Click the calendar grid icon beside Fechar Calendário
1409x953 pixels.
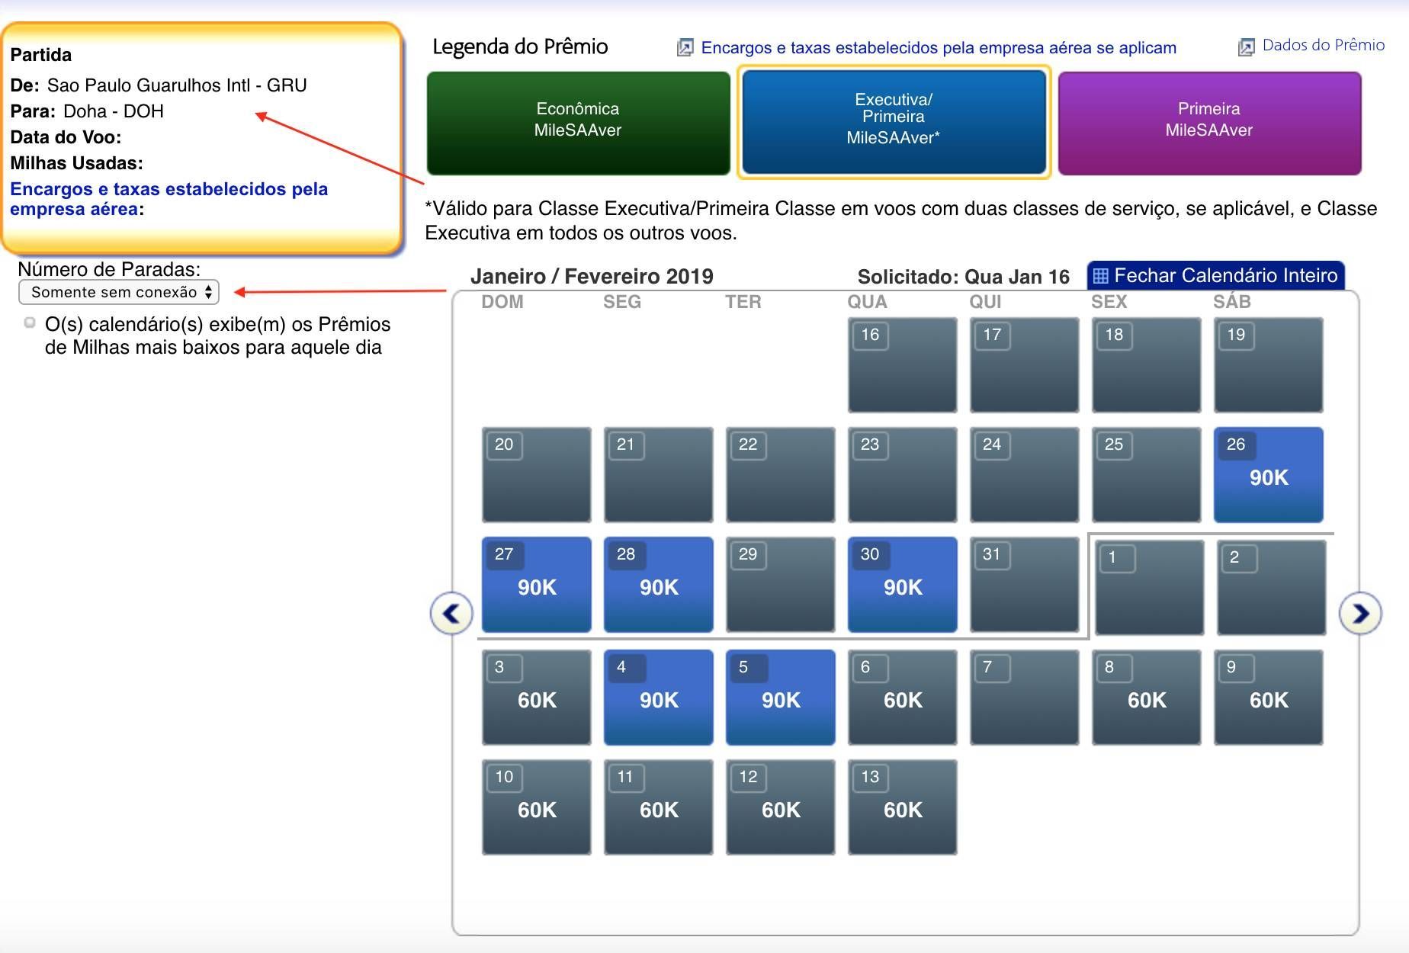[x=1100, y=275]
